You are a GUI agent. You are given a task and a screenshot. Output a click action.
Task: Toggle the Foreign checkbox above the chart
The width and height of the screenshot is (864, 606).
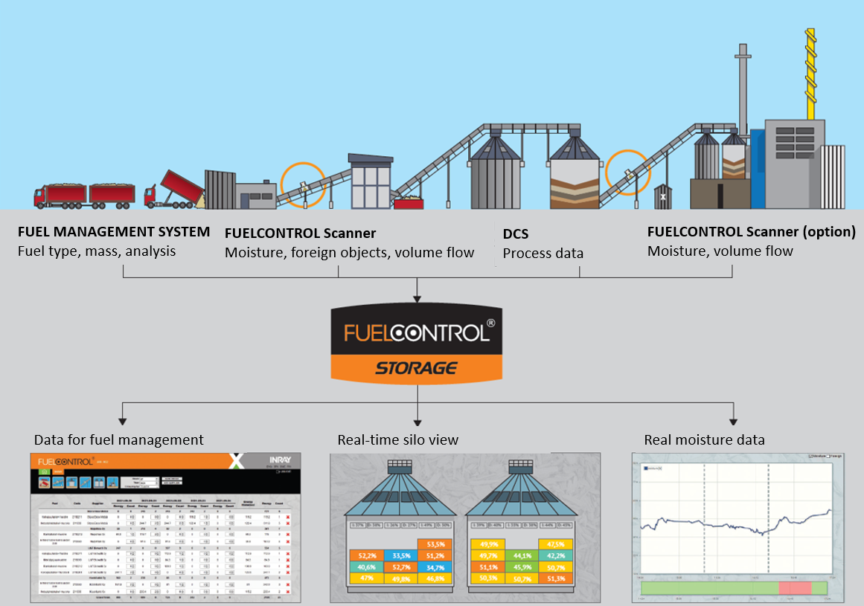click(829, 457)
